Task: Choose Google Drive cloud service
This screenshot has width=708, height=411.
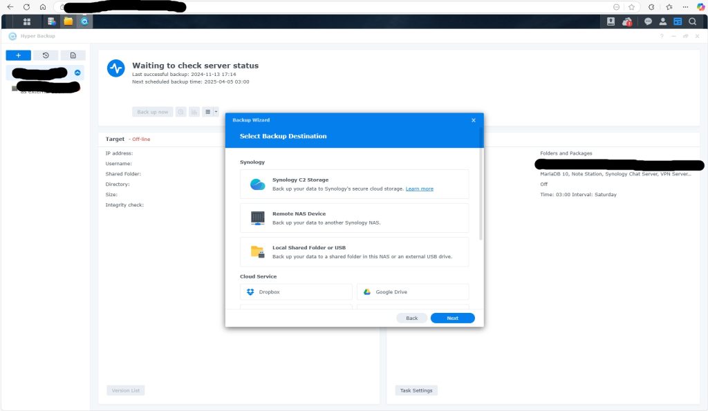Action: (413, 292)
